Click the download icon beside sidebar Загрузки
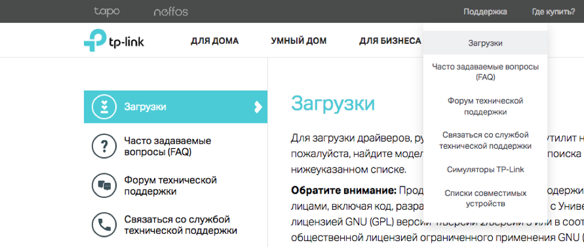 pyautogui.click(x=104, y=107)
